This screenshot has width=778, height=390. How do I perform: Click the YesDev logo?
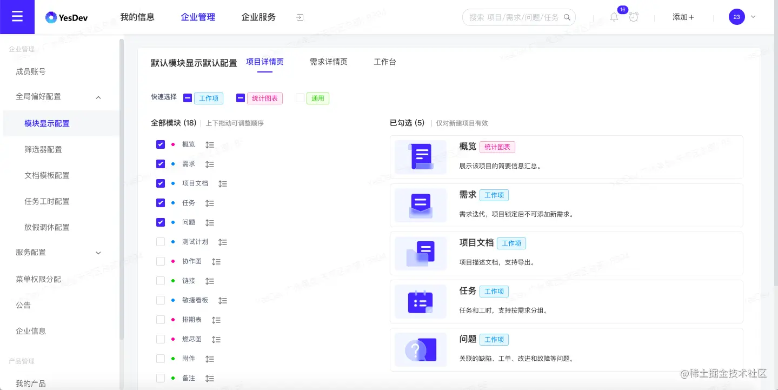coord(66,17)
